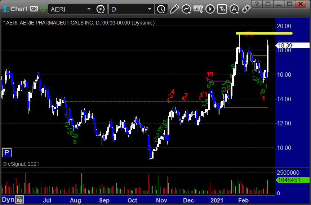Click the 20.00 price axis label
The image size is (311, 205).
click(x=284, y=26)
